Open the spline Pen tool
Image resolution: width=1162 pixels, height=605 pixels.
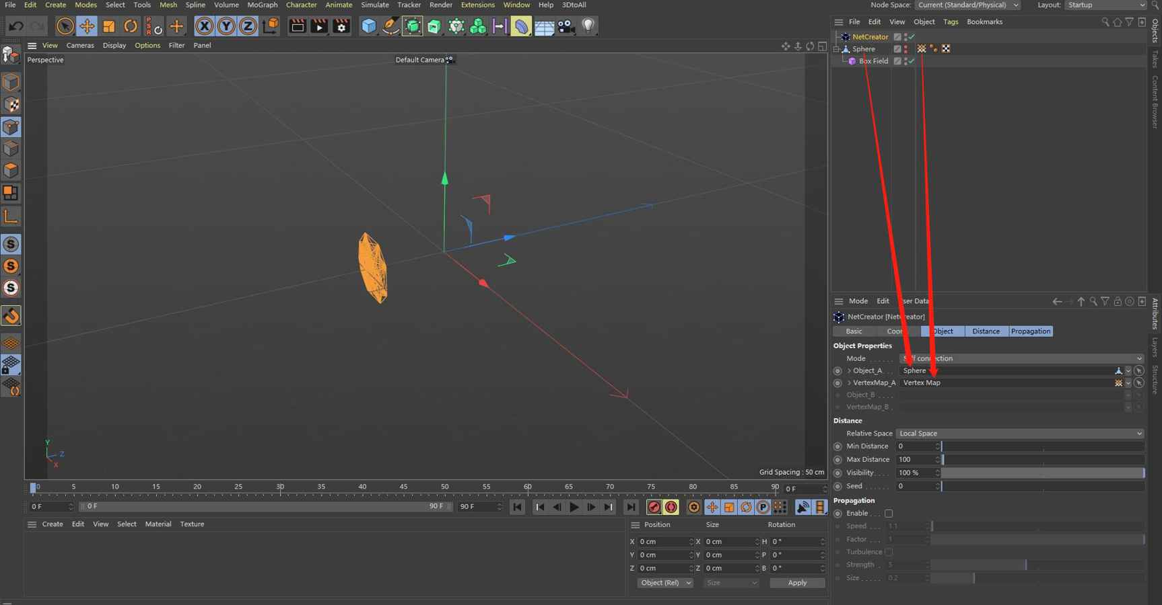390,26
